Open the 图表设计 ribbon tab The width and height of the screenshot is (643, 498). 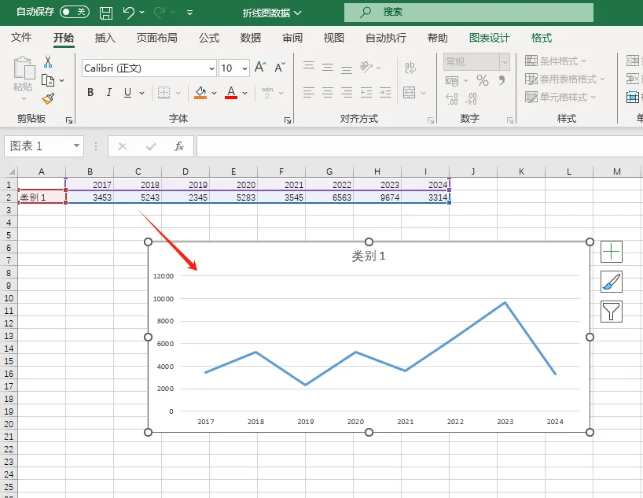point(489,38)
